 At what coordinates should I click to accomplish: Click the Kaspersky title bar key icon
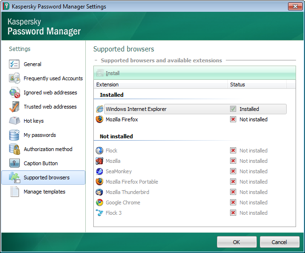(6, 6)
